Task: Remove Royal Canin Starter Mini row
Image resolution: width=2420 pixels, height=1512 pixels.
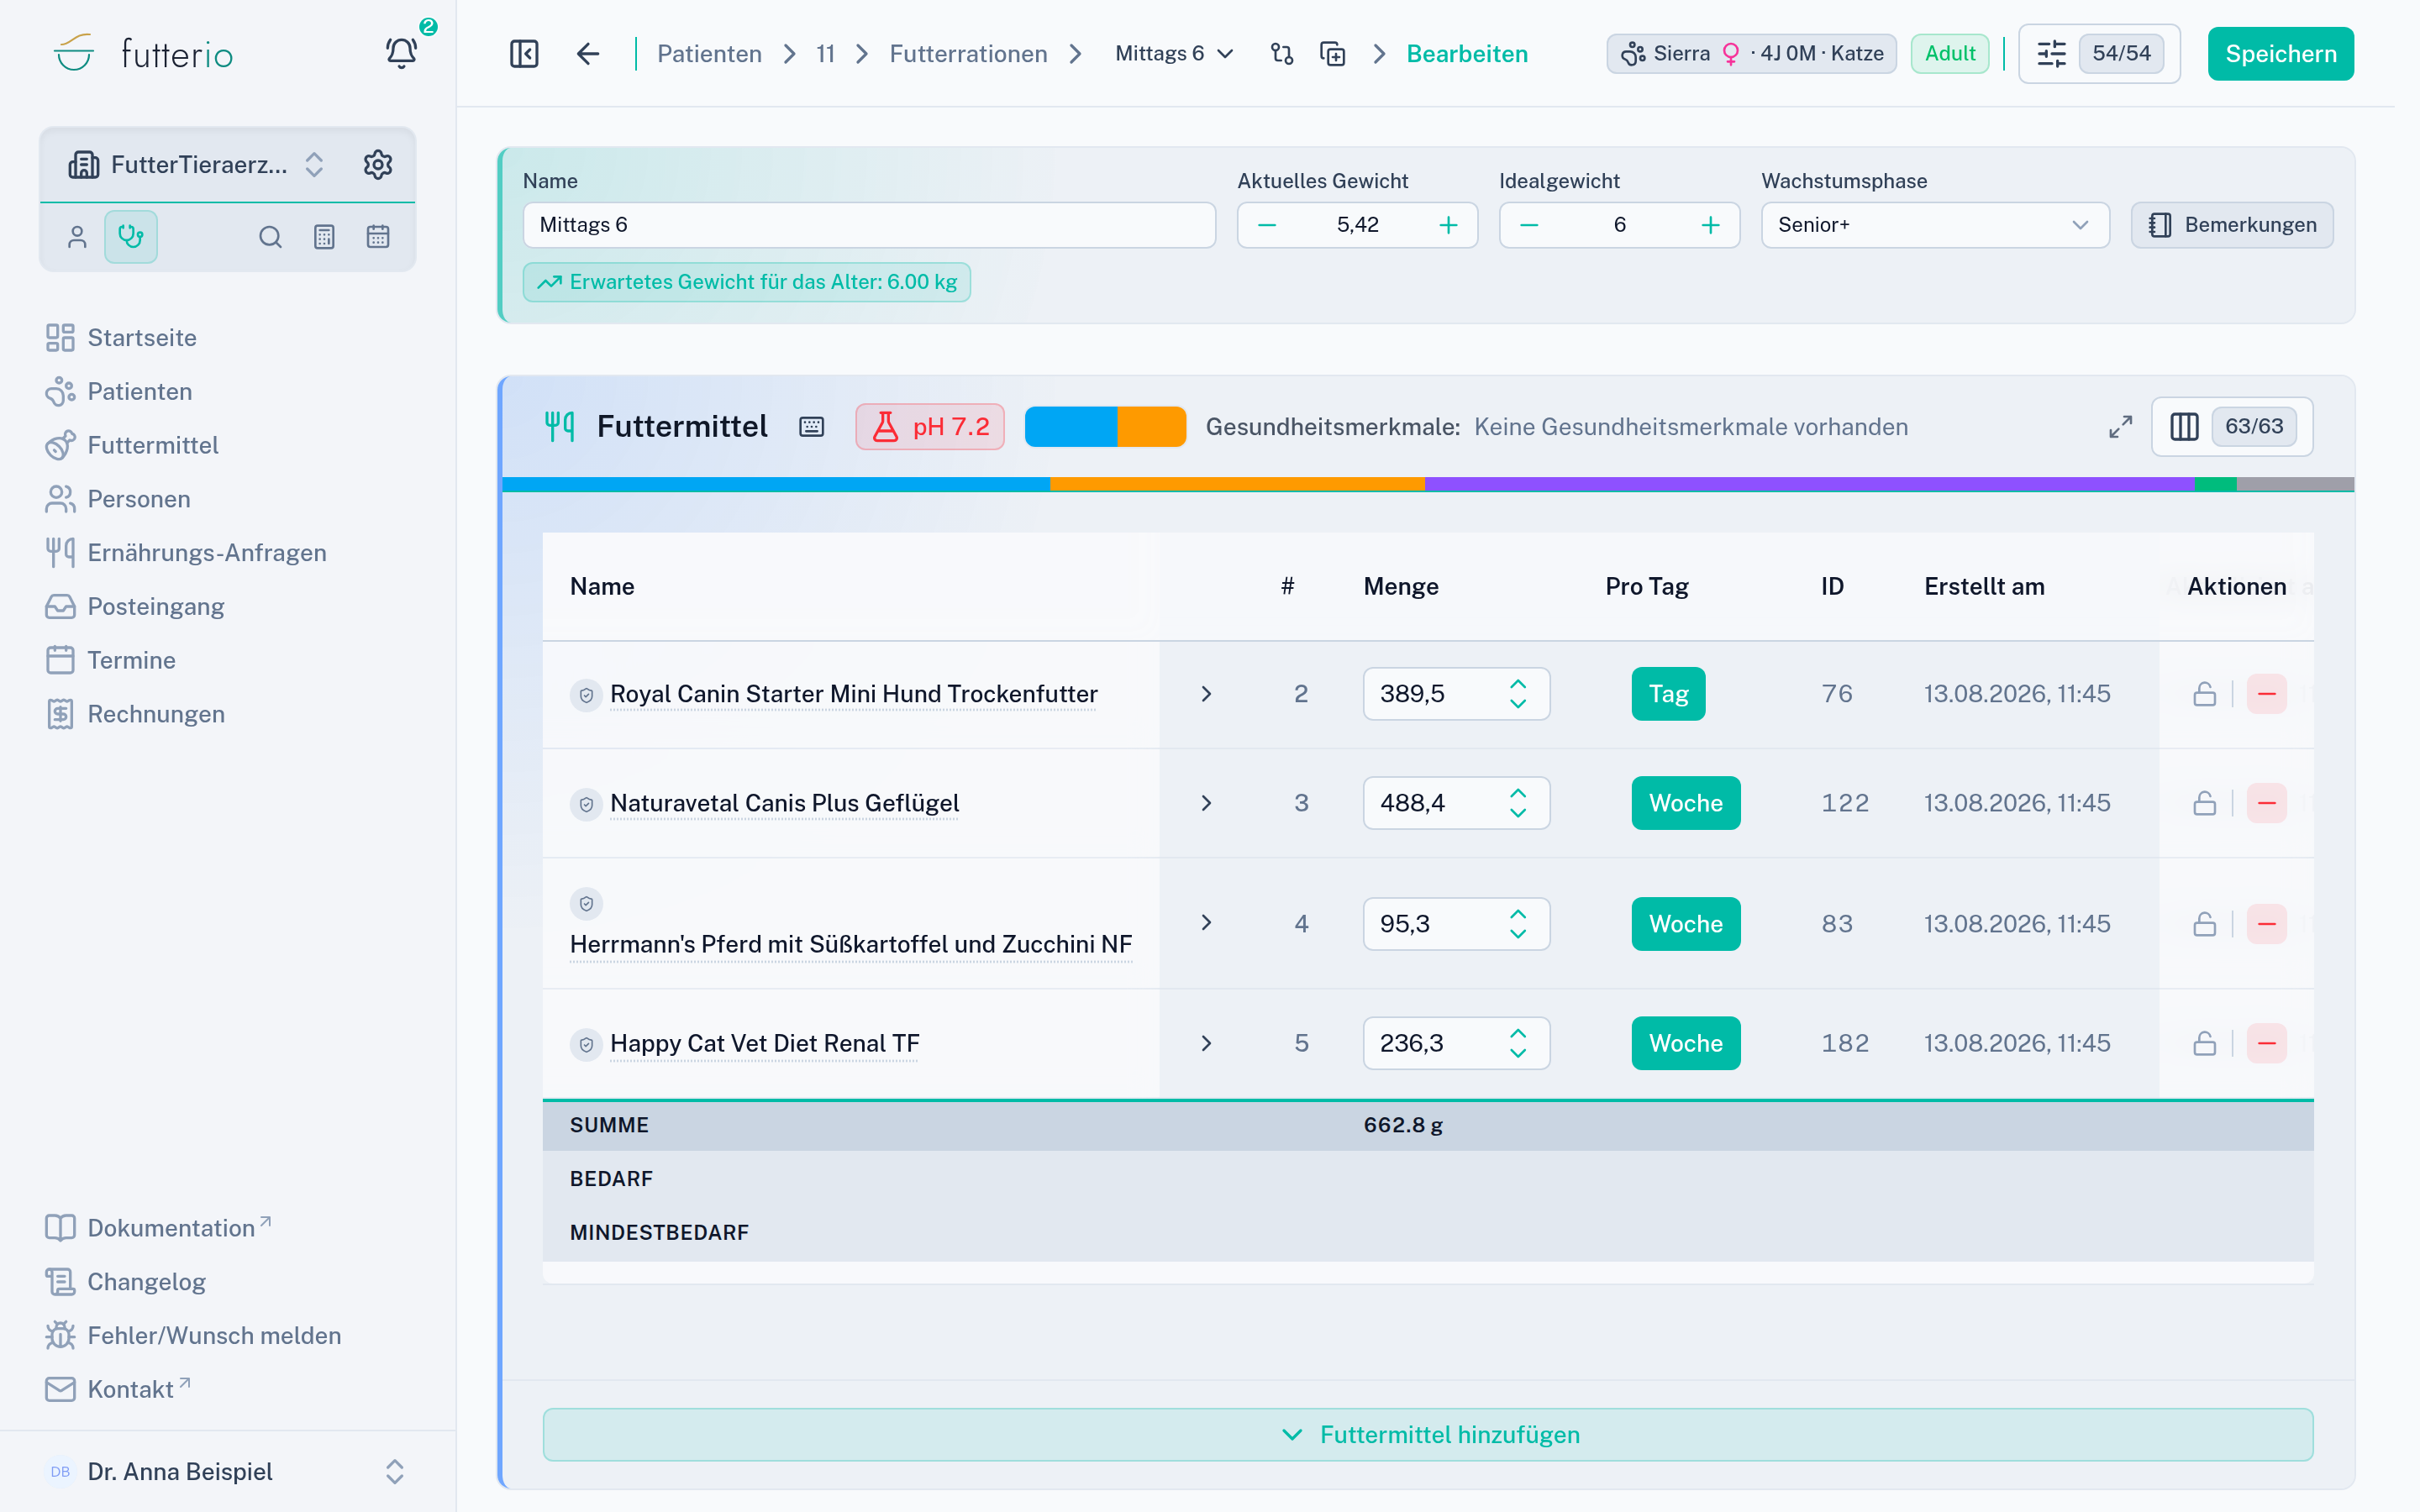Action: [2267, 694]
